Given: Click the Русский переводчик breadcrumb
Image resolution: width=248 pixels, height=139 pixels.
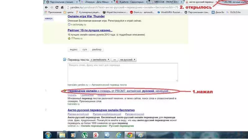Looking at the screenshot, I should click(x=122, y=126).
